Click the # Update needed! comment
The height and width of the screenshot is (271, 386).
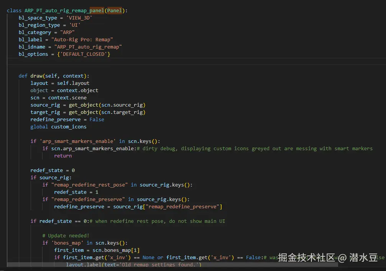point(66,236)
